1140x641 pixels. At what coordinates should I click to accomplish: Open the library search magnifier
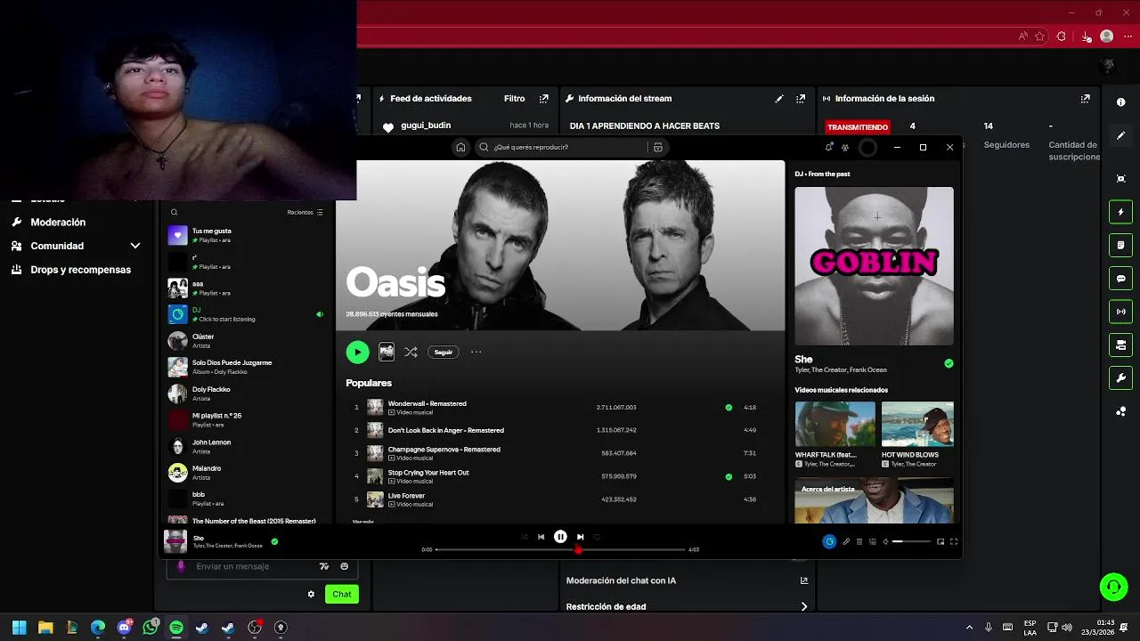(x=175, y=212)
